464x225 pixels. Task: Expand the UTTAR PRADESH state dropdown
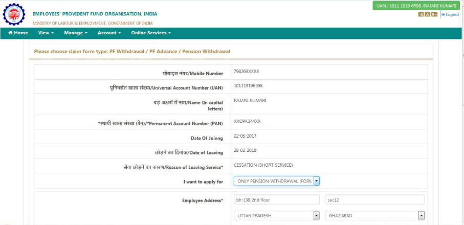(276, 216)
